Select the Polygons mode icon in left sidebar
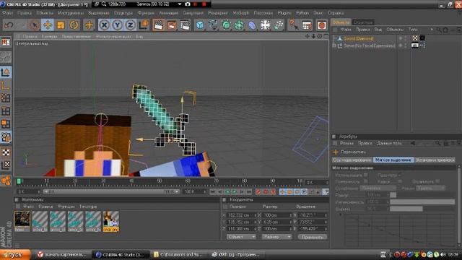 coord(6,124)
